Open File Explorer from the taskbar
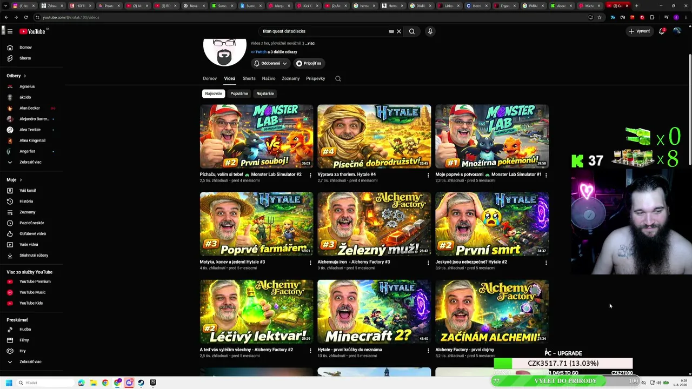Viewport: 692px width, 389px height. pyautogui.click(x=93, y=383)
